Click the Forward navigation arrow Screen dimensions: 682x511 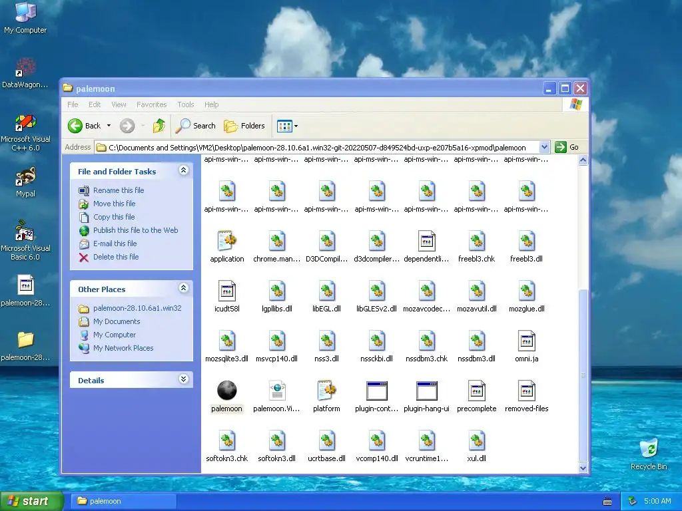pos(127,126)
